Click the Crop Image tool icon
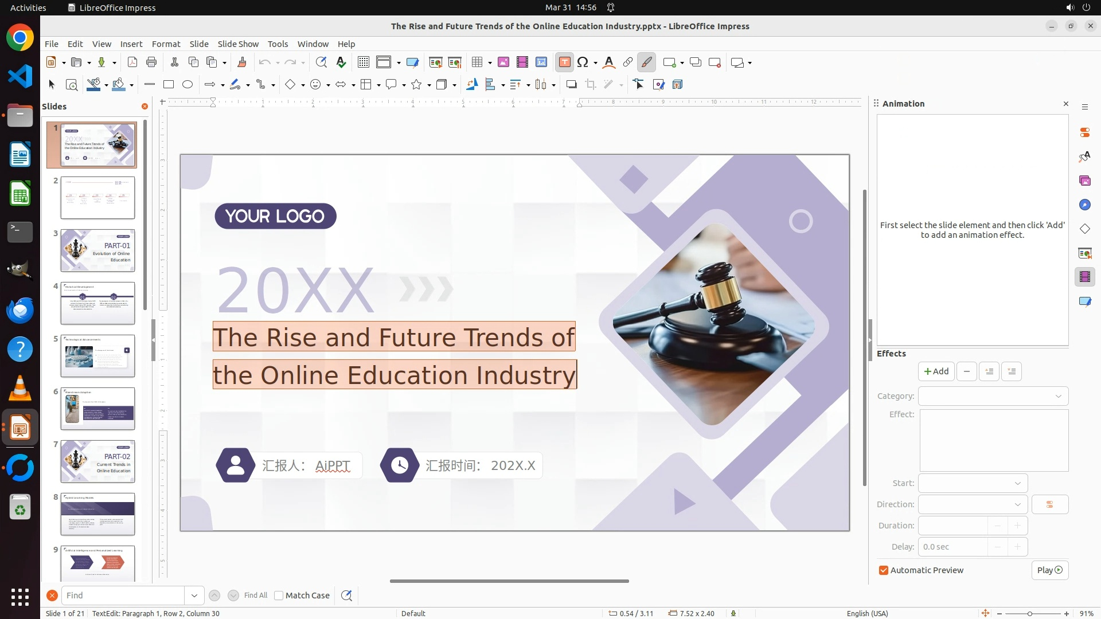This screenshot has height=619, width=1101. pyautogui.click(x=591, y=85)
